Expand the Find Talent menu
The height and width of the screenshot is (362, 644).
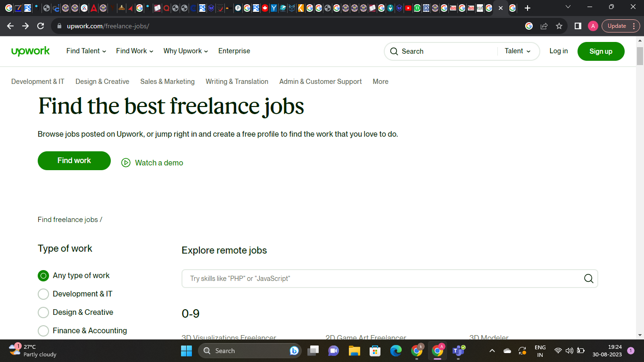tap(86, 51)
